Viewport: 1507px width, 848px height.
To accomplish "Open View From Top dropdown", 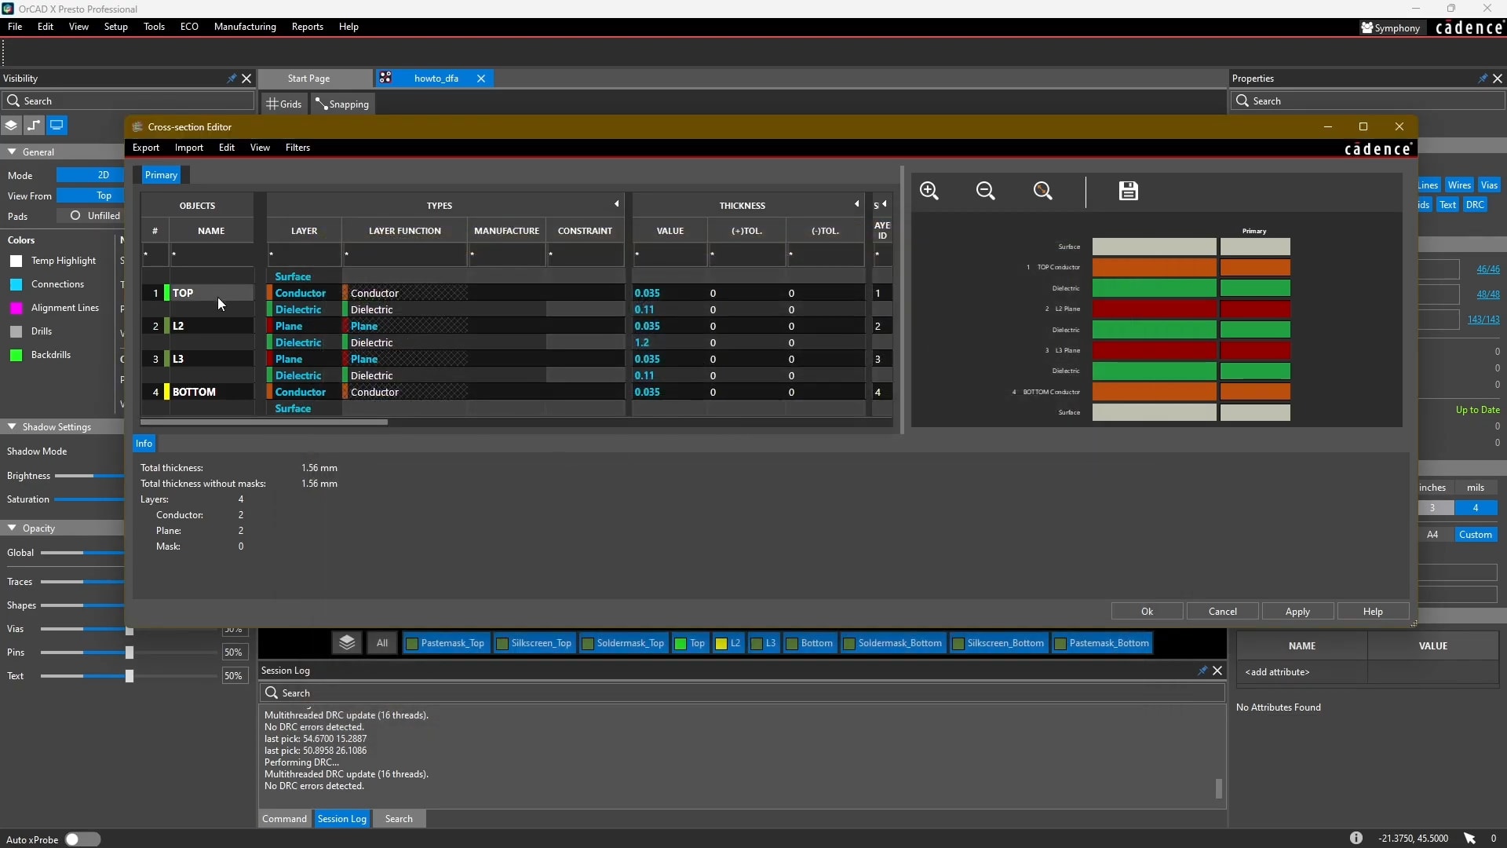I will point(90,196).
